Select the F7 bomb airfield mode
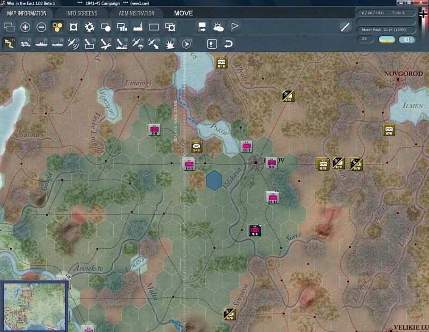This screenshot has height=332, width=429. [x=105, y=44]
